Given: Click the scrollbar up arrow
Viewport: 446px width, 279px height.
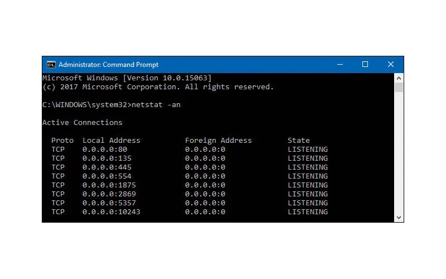Looking at the screenshot, I should click(399, 78).
